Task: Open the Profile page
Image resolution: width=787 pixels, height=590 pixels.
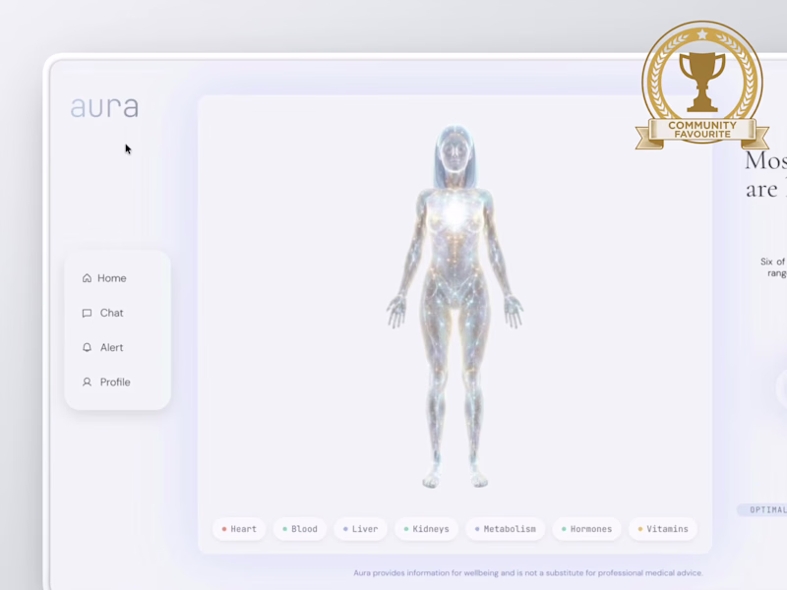Action: [106, 383]
